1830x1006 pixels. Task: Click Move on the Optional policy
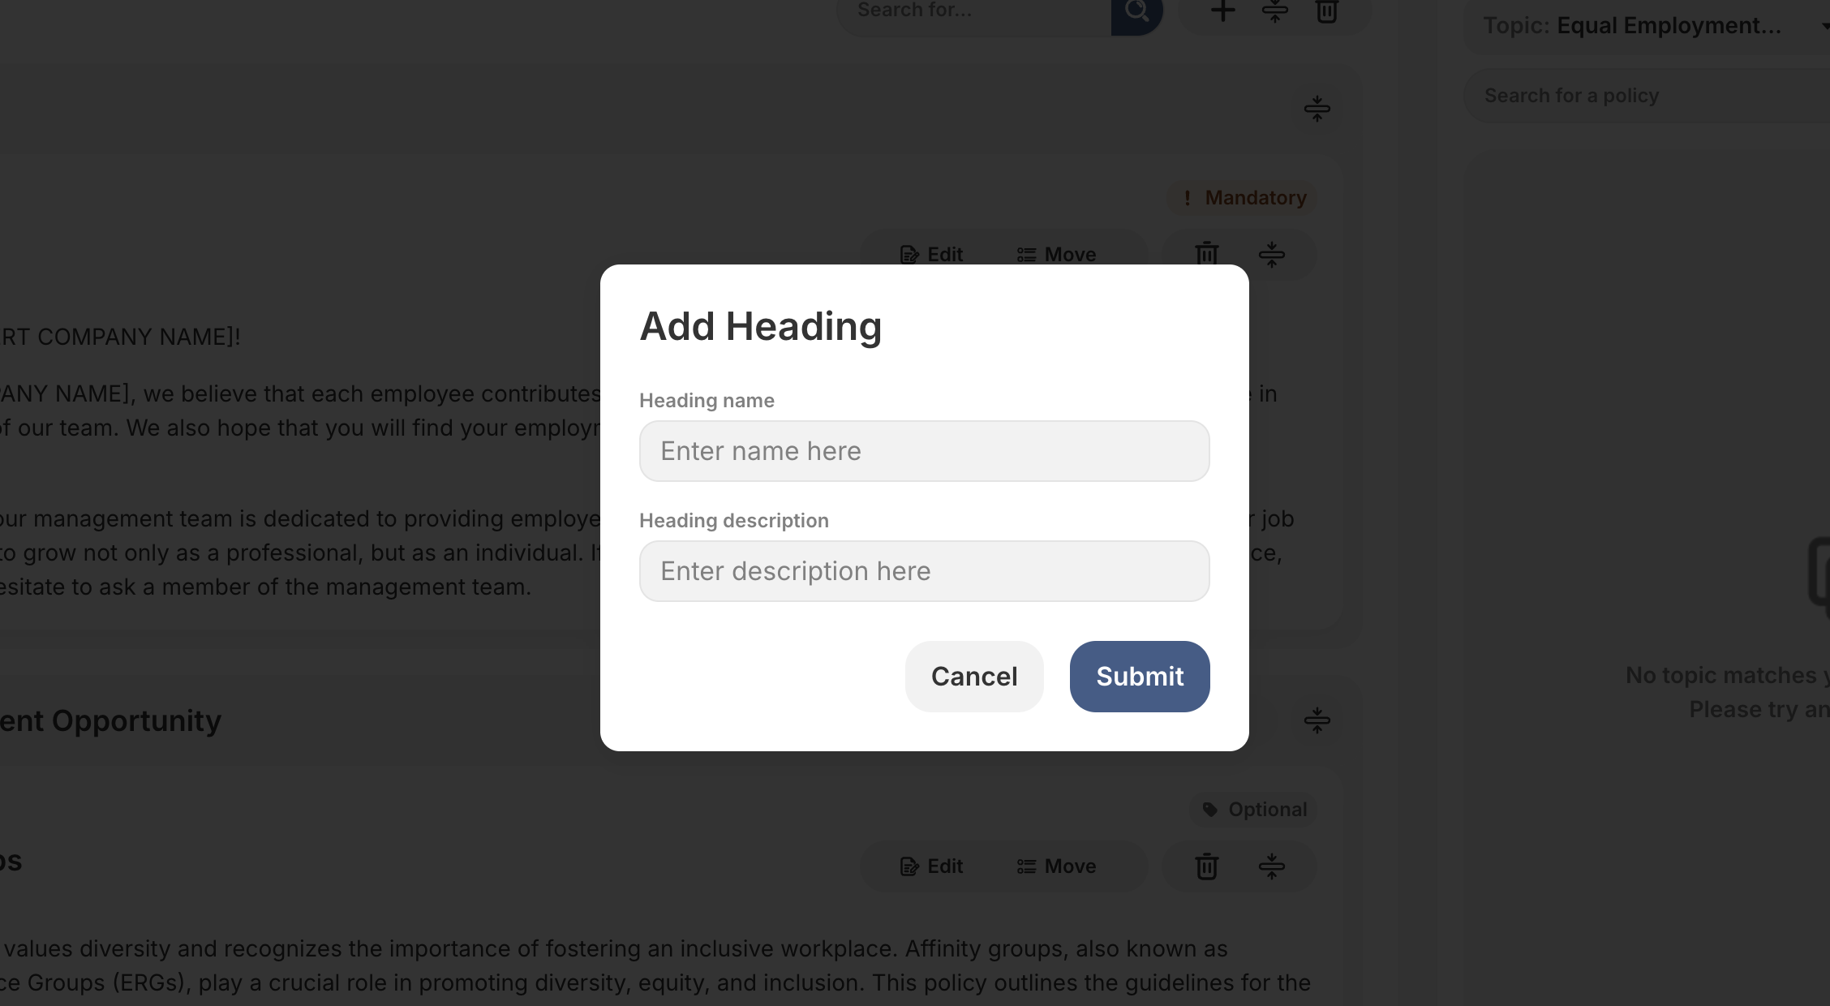(x=1056, y=866)
